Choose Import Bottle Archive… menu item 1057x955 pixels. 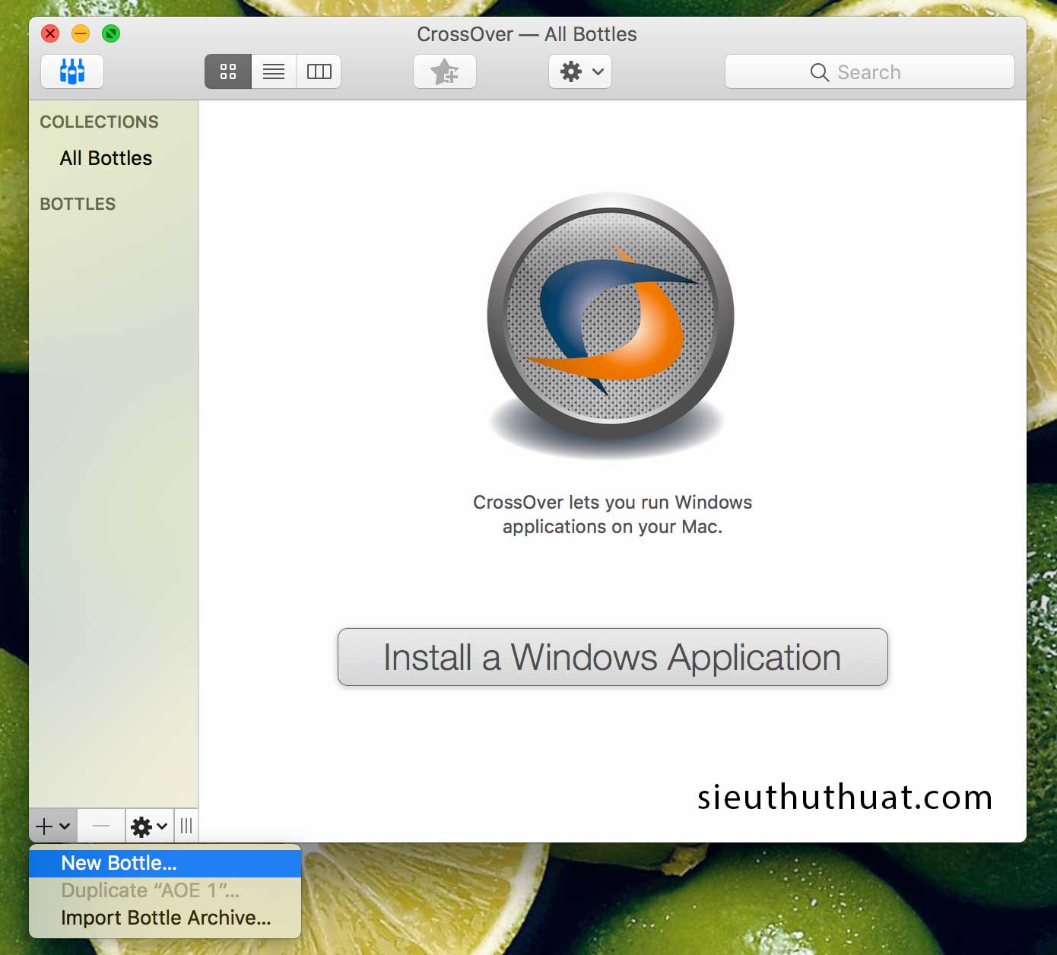click(165, 918)
